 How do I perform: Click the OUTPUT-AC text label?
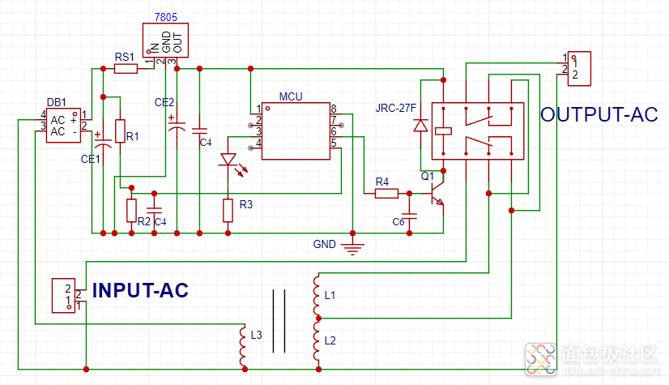(x=599, y=115)
